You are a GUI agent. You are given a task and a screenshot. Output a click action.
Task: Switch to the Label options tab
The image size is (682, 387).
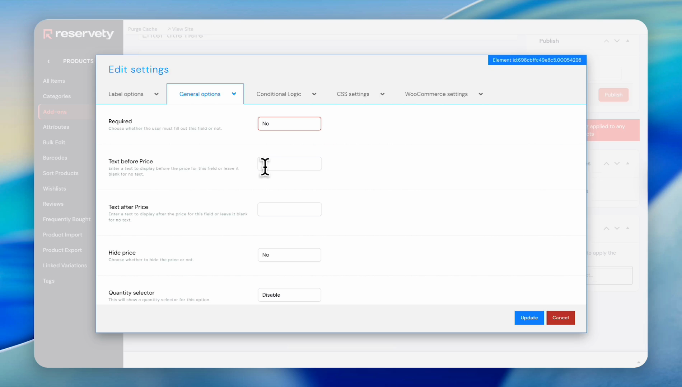point(126,94)
